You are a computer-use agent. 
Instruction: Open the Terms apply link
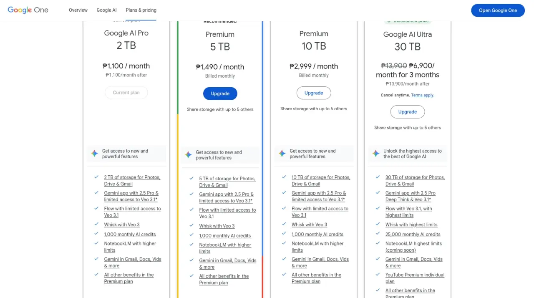click(423, 95)
